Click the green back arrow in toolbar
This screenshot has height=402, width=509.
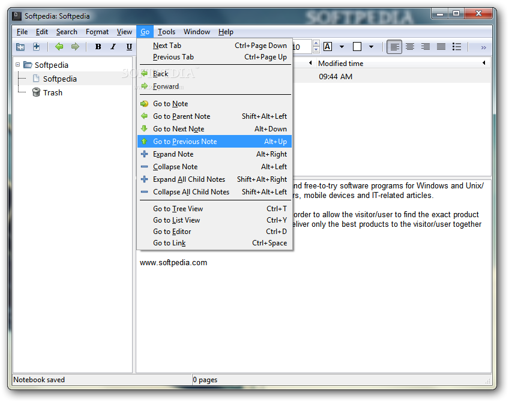(59, 47)
